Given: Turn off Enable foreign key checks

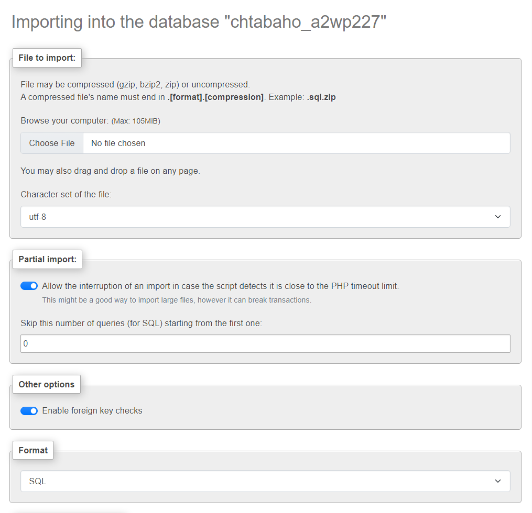Looking at the screenshot, I should coord(29,410).
